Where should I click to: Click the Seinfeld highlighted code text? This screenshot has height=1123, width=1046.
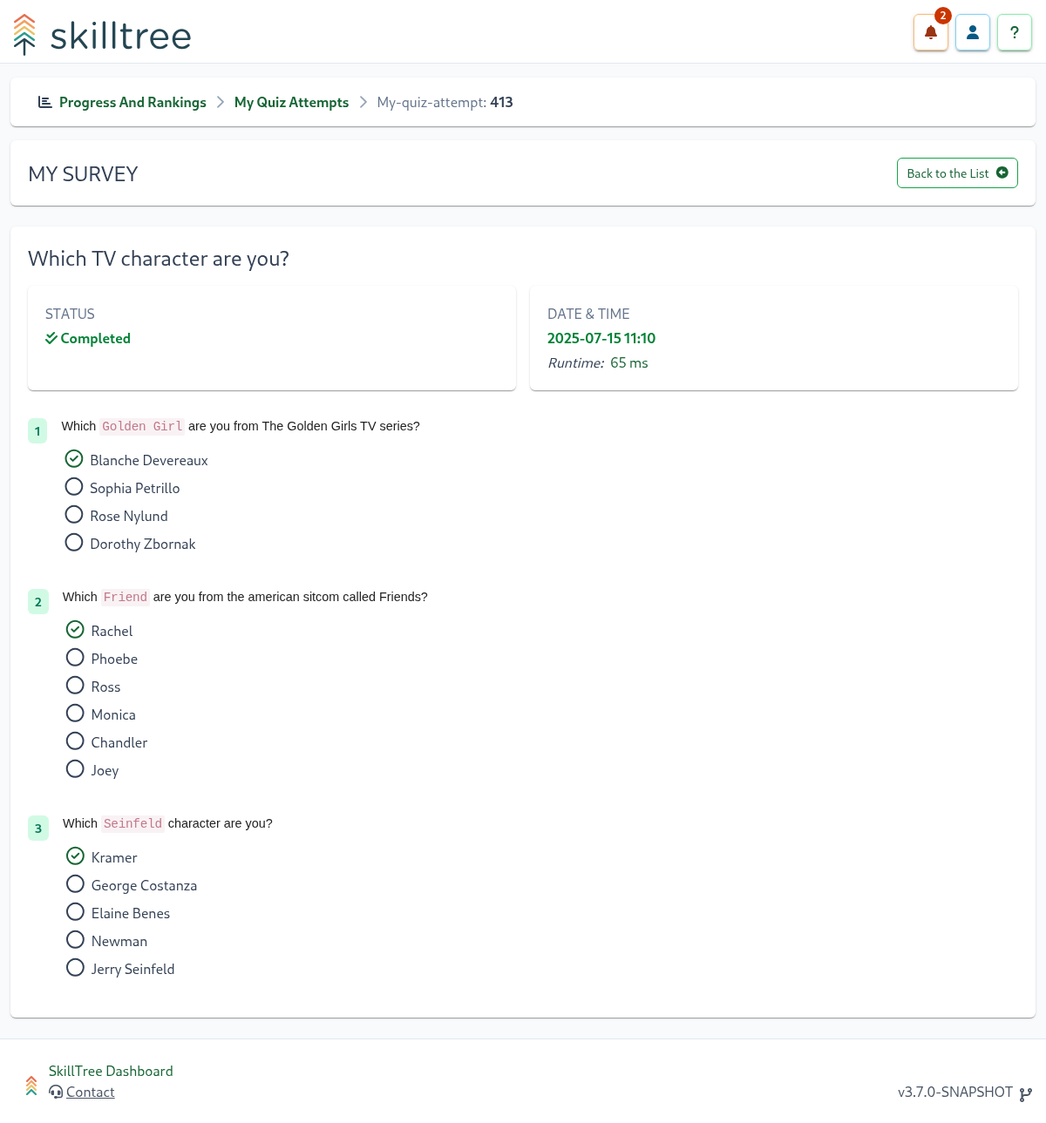(132, 823)
